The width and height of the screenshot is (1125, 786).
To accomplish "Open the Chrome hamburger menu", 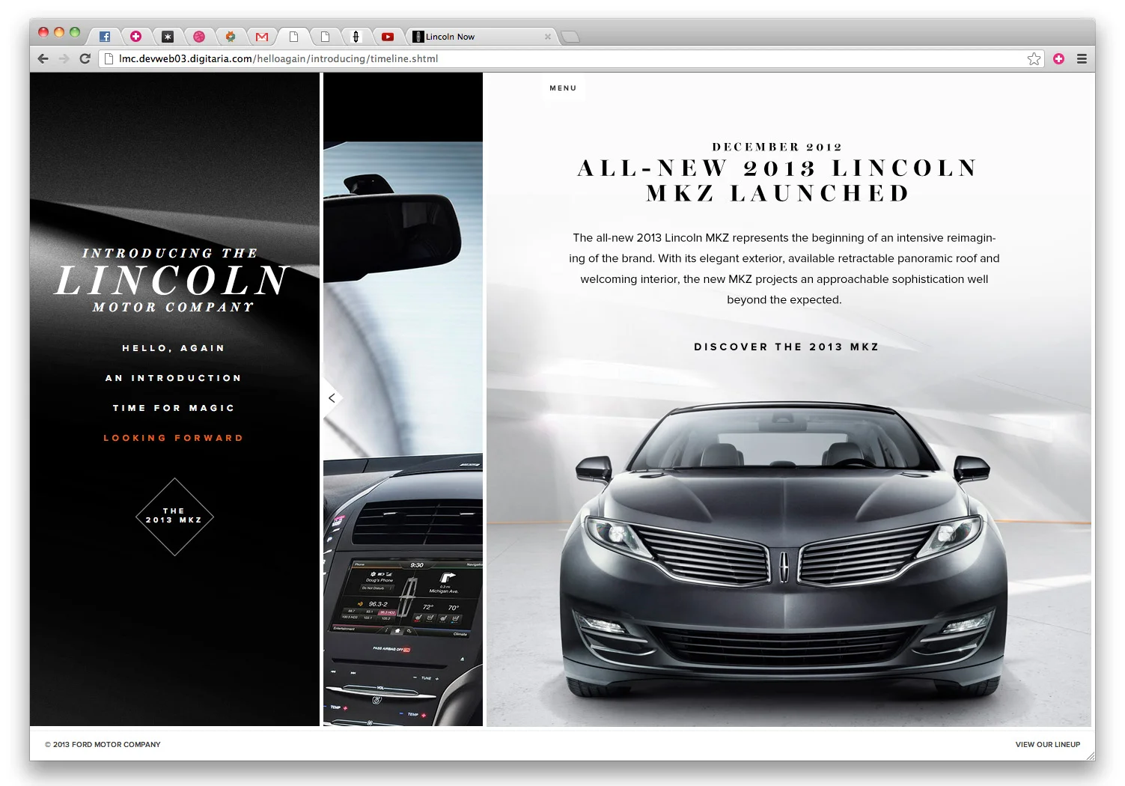I will click(1082, 58).
